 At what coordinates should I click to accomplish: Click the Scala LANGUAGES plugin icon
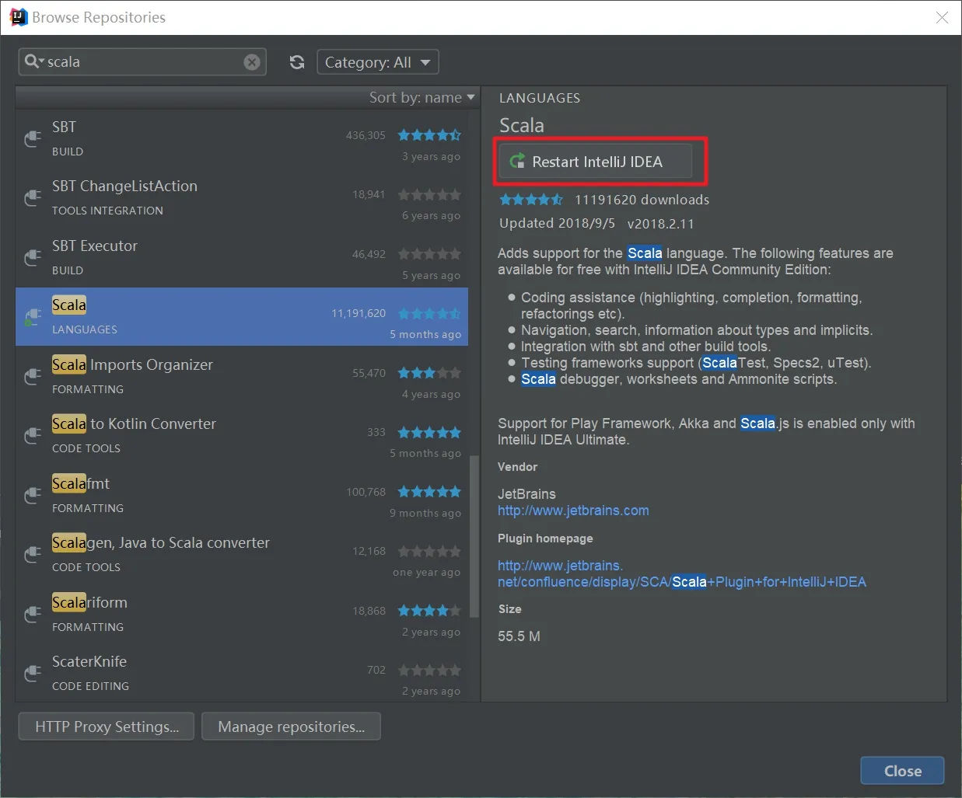[32, 317]
